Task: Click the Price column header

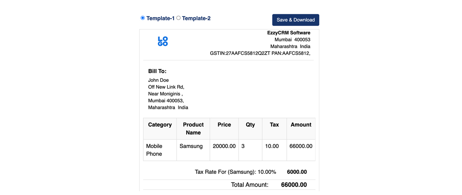Action: (x=224, y=125)
